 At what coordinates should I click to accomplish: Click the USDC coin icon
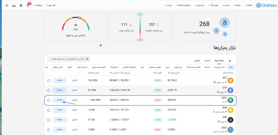pyautogui.click(x=230, y=130)
